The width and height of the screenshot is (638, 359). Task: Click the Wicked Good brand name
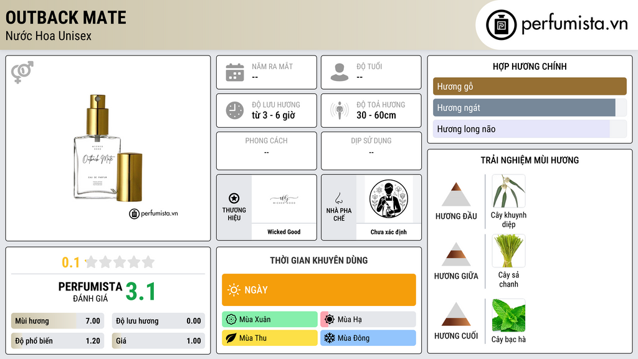click(284, 232)
